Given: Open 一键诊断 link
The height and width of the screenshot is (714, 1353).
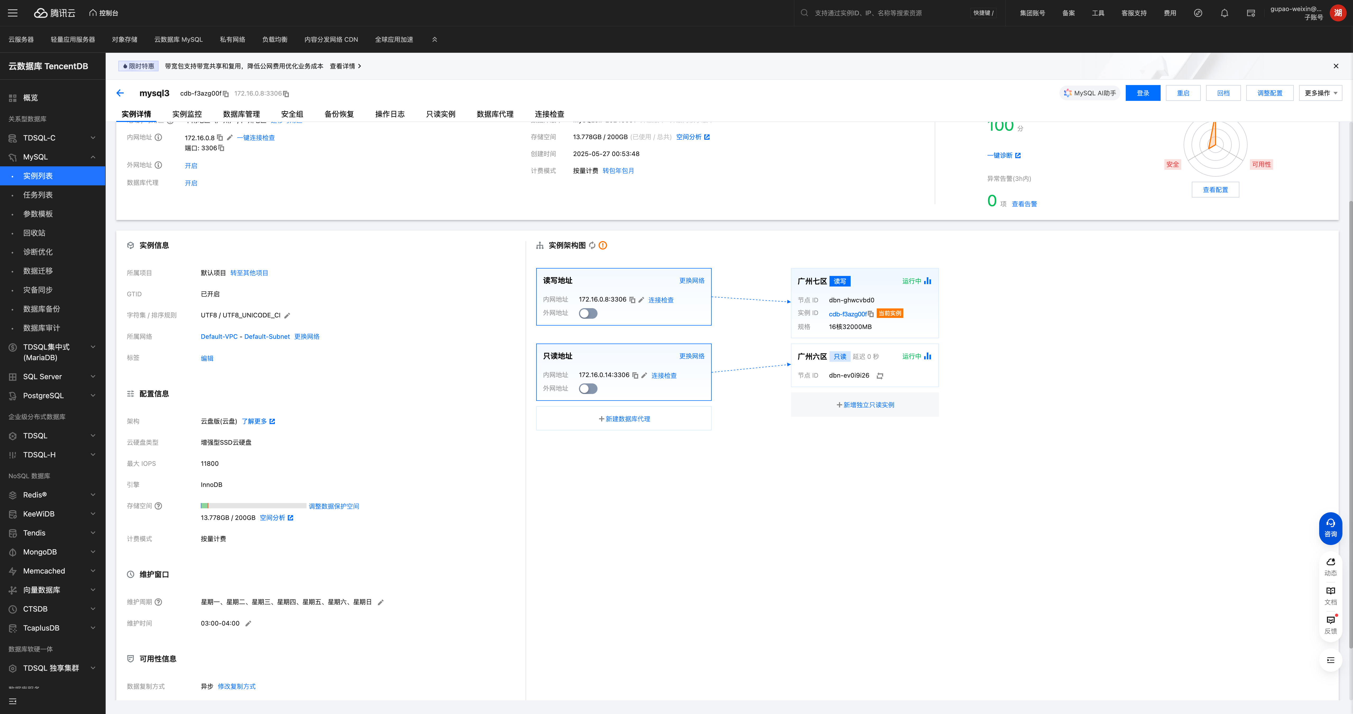Looking at the screenshot, I should [x=1003, y=156].
